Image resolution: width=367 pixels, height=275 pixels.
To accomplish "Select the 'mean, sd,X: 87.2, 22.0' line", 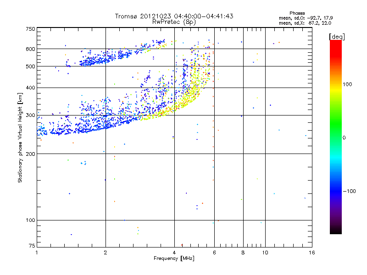I will 305,23.
